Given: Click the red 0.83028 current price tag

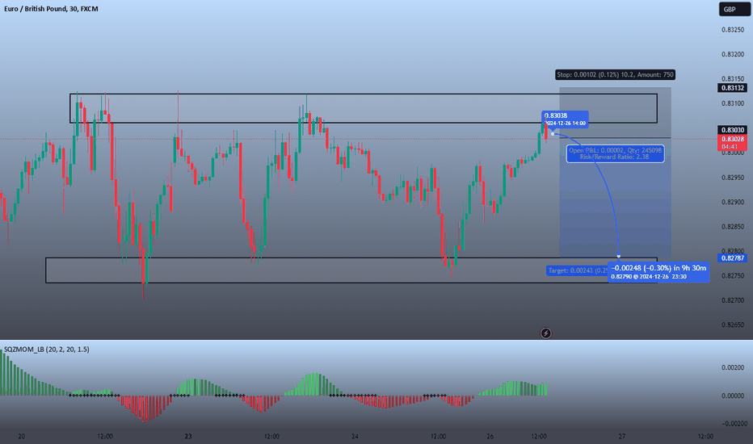Looking at the screenshot, I should coord(732,143).
